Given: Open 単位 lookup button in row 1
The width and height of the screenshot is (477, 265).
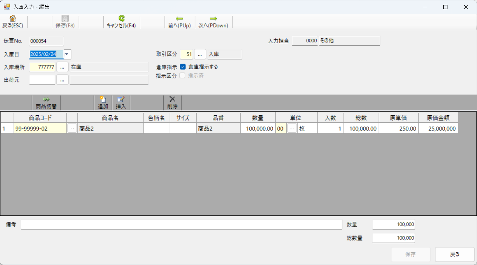Looking at the screenshot, I should [292, 129].
